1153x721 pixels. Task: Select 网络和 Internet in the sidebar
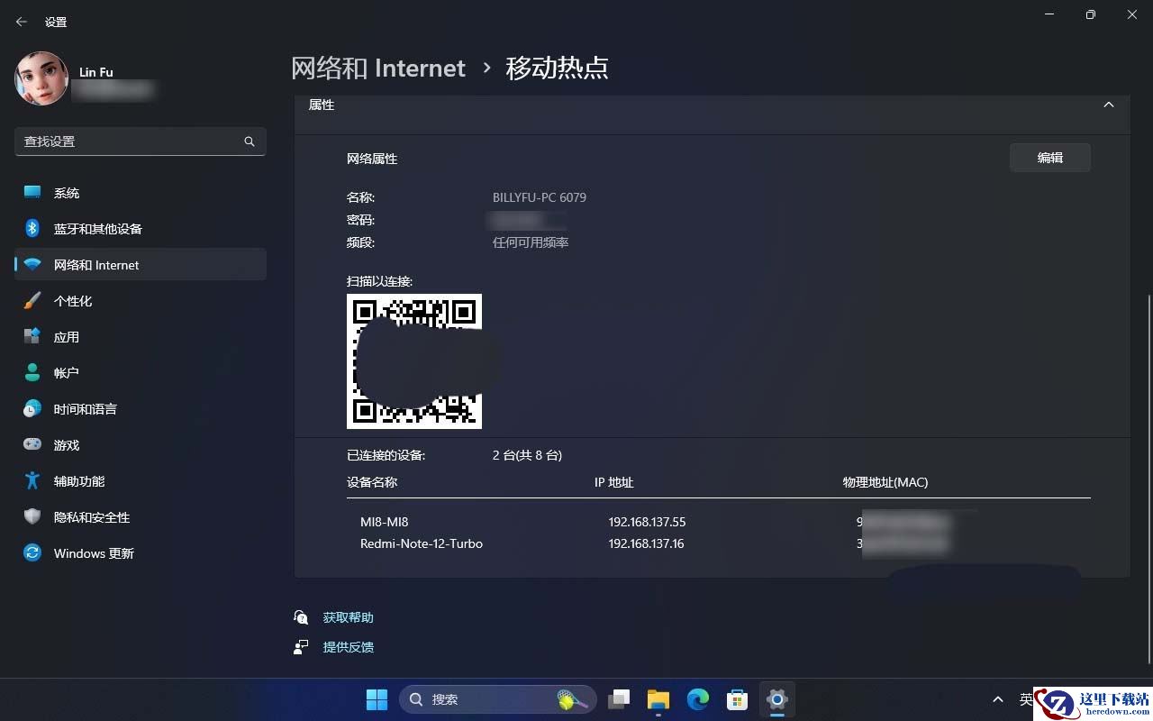point(141,265)
